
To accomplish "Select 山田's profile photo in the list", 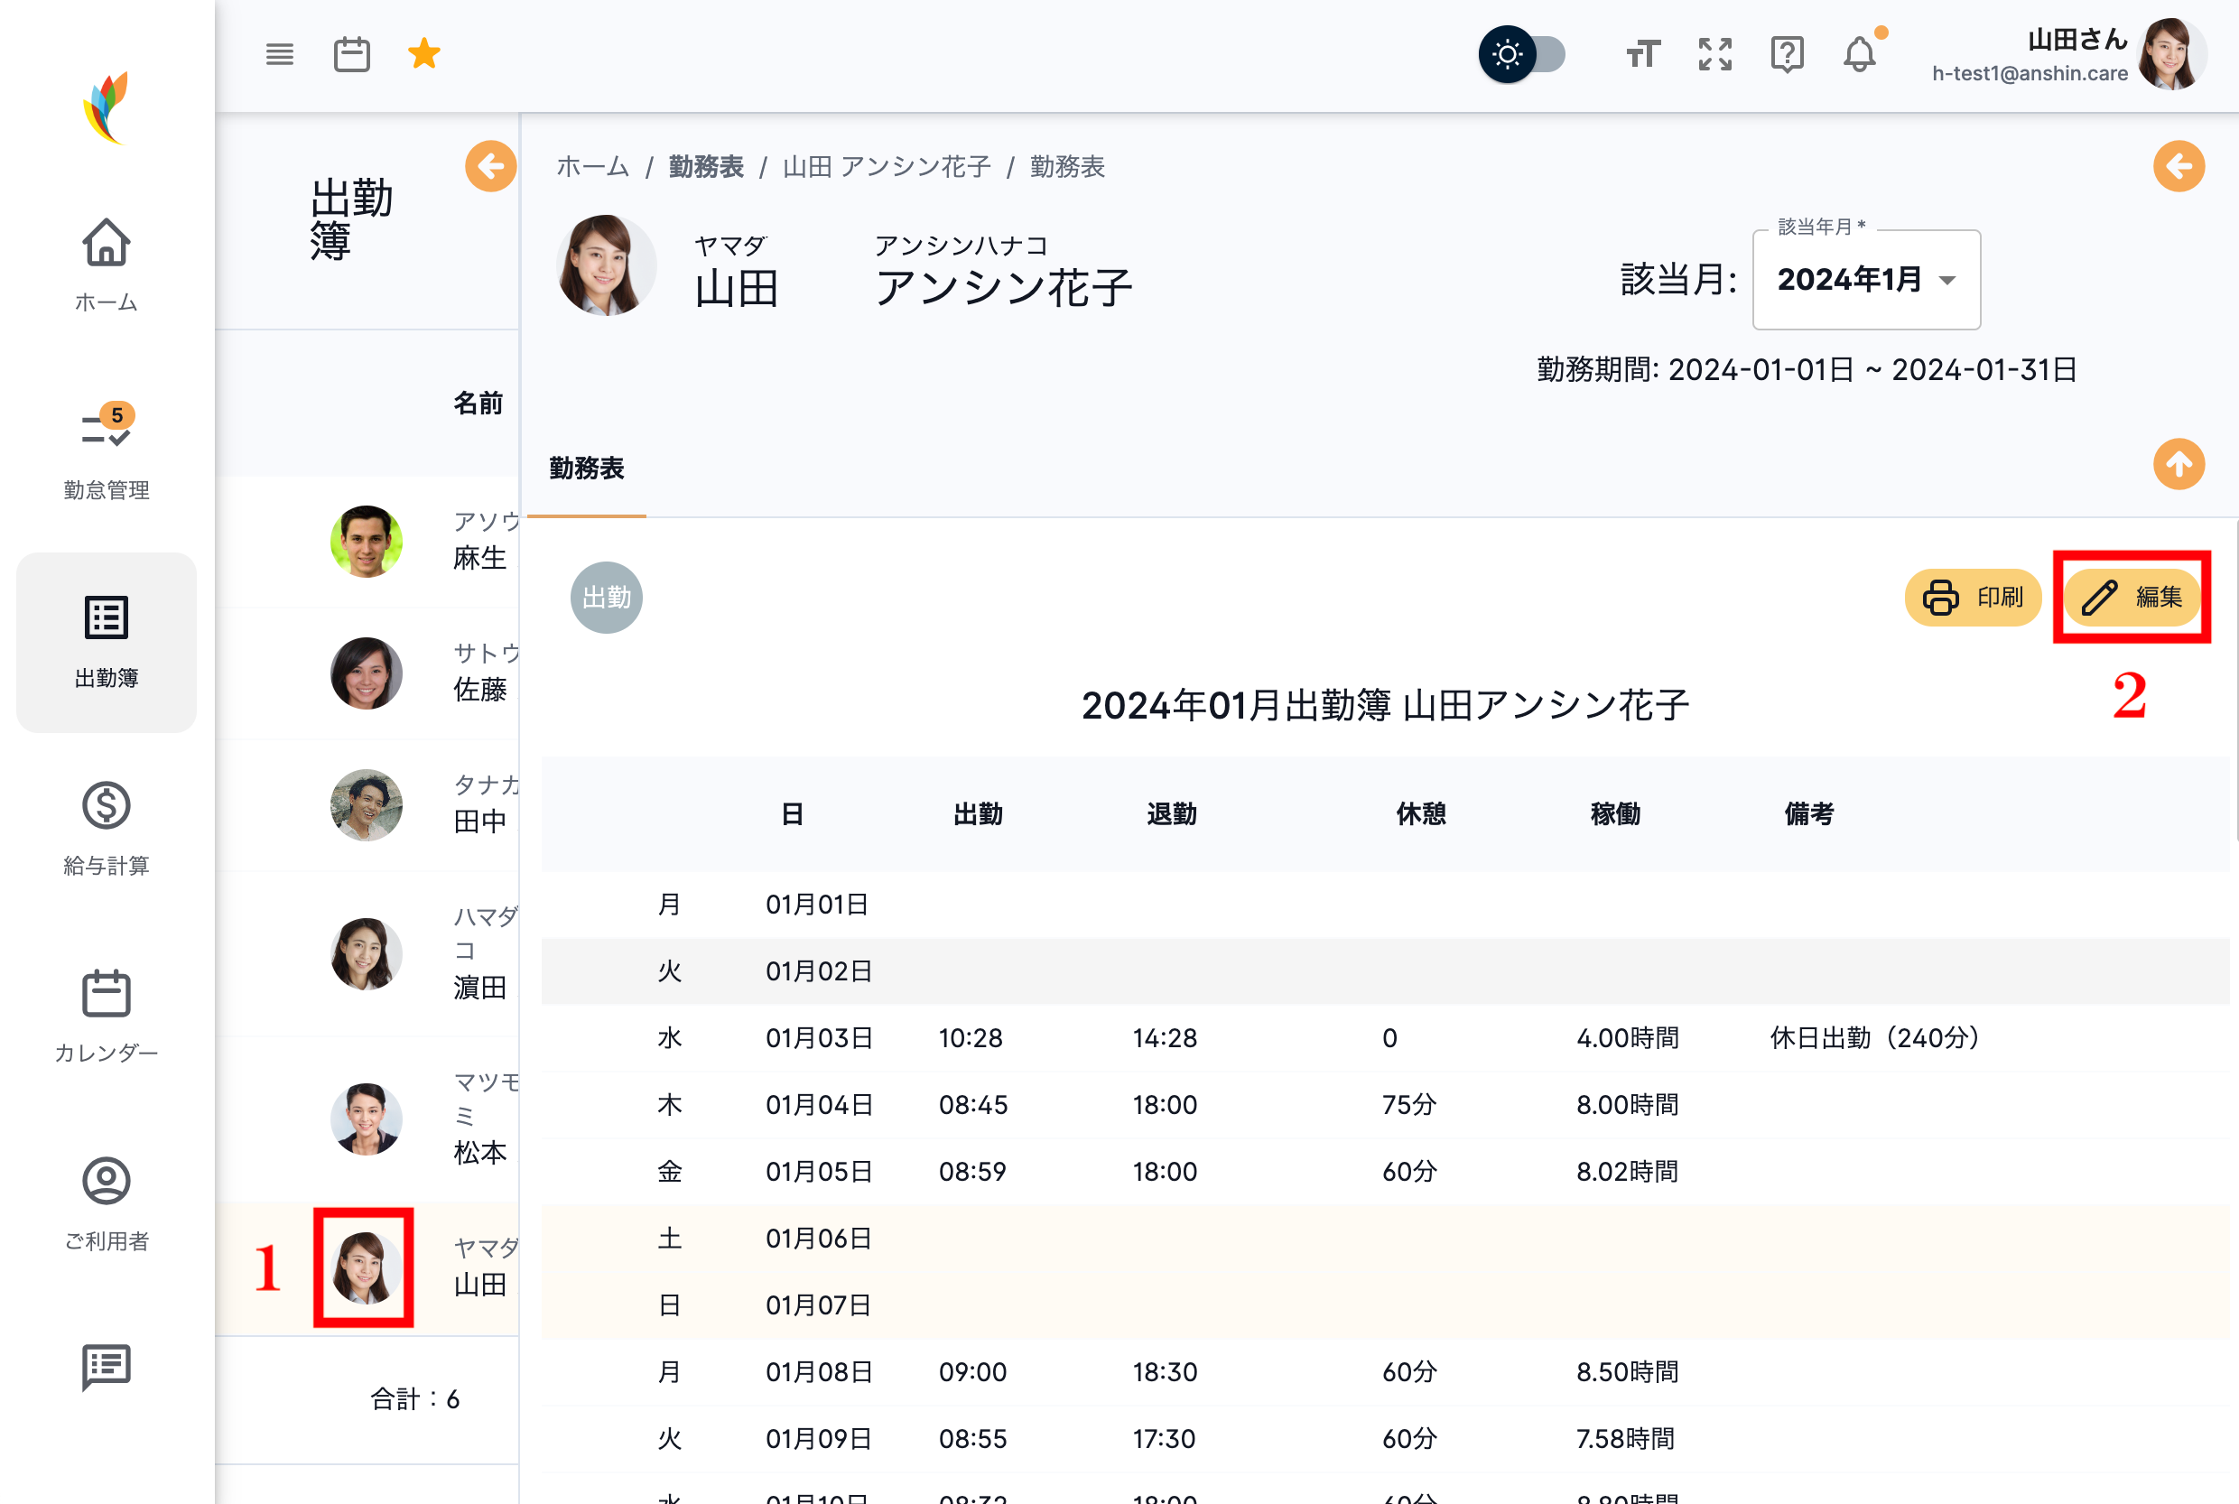I will pos(366,1267).
